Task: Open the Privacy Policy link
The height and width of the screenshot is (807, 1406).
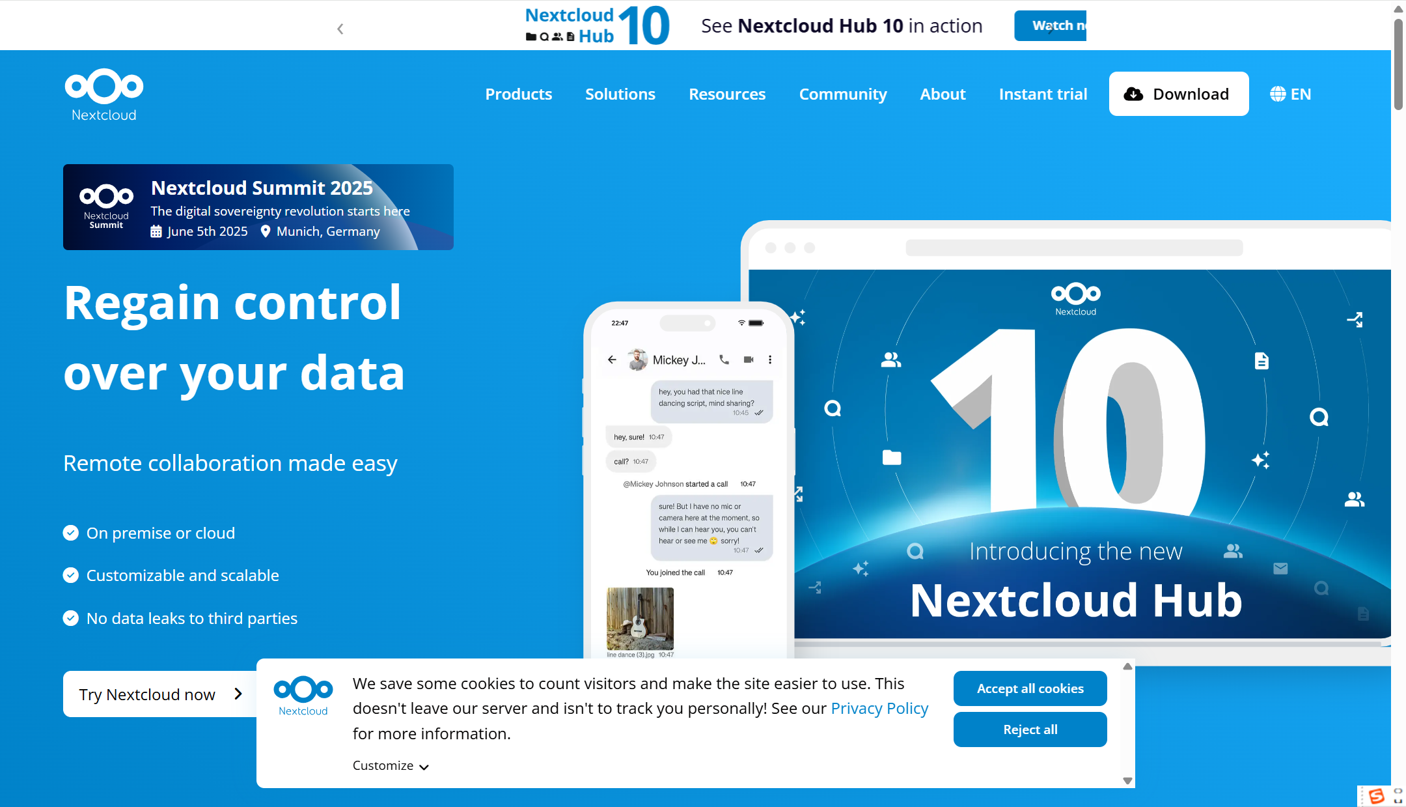Action: pyautogui.click(x=879, y=709)
